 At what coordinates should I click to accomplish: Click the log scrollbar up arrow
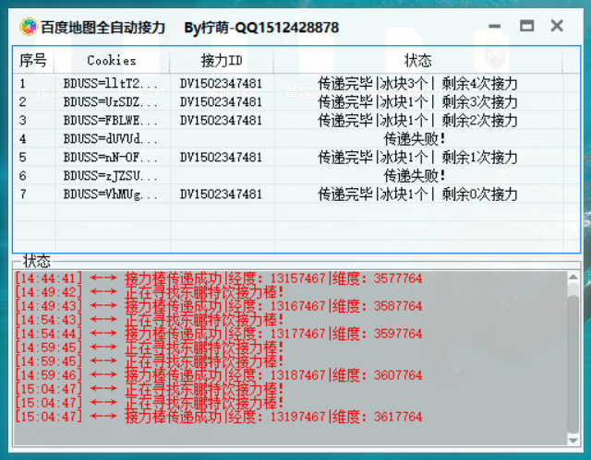click(x=573, y=277)
